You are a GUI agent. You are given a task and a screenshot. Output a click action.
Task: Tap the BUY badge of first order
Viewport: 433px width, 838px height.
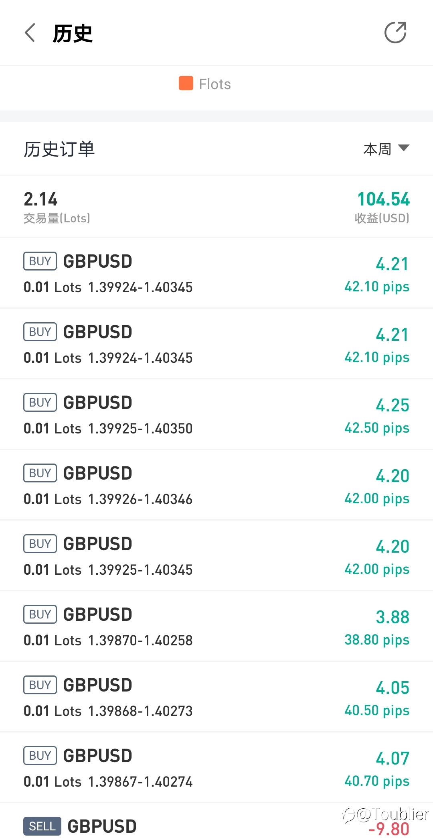click(x=40, y=261)
